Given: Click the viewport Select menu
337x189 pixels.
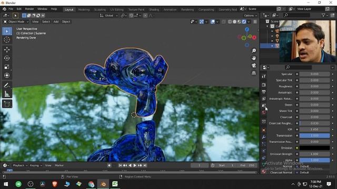Looking at the screenshot, I should click(x=46, y=22).
